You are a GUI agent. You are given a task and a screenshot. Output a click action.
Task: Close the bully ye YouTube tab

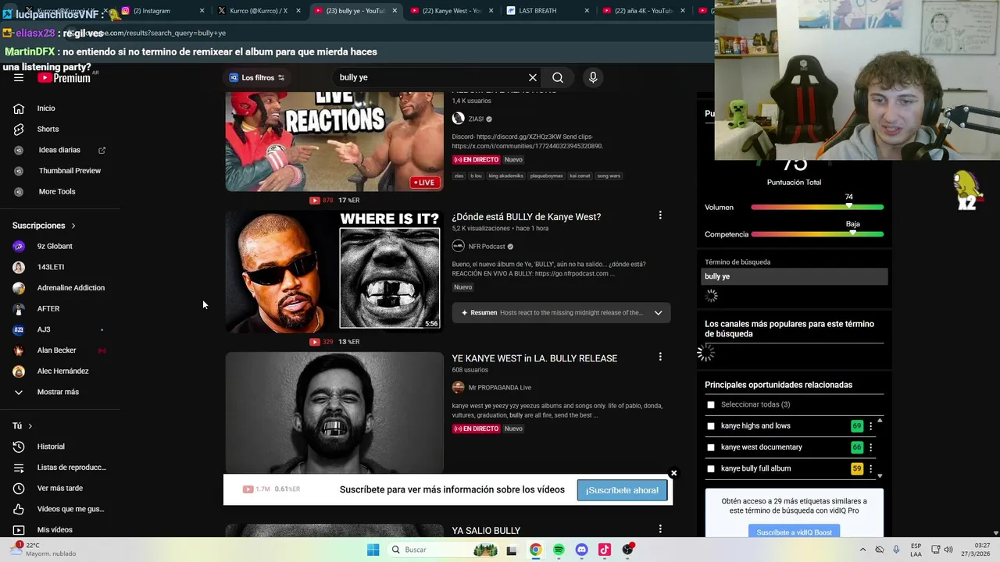point(395,11)
